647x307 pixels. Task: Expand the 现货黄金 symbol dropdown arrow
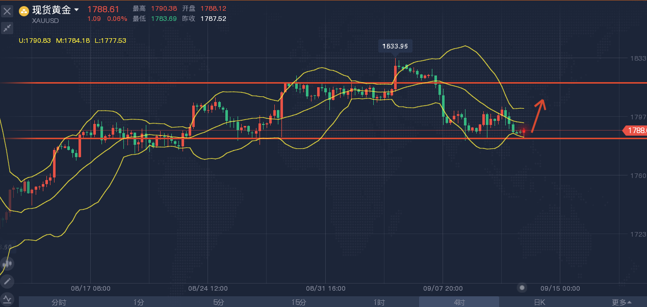click(76, 10)
